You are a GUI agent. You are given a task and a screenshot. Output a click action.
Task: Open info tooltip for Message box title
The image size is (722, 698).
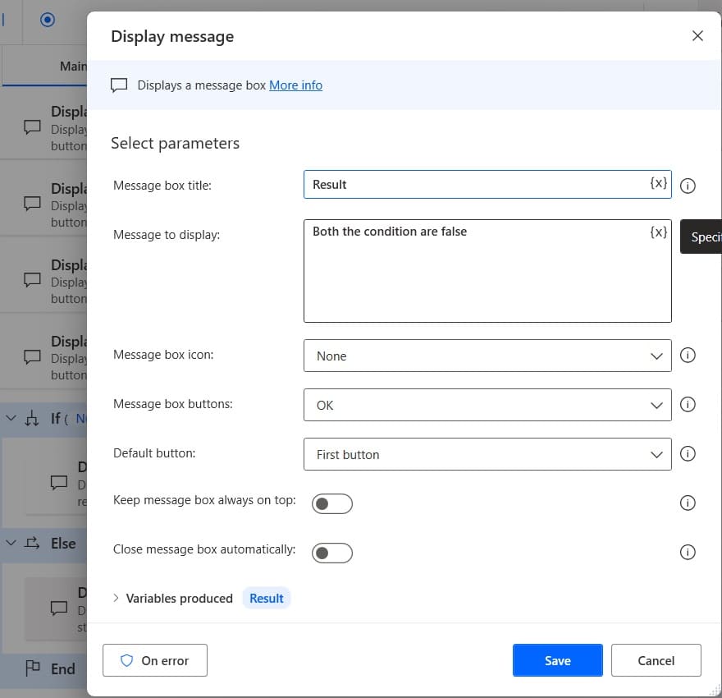[688, 186]
